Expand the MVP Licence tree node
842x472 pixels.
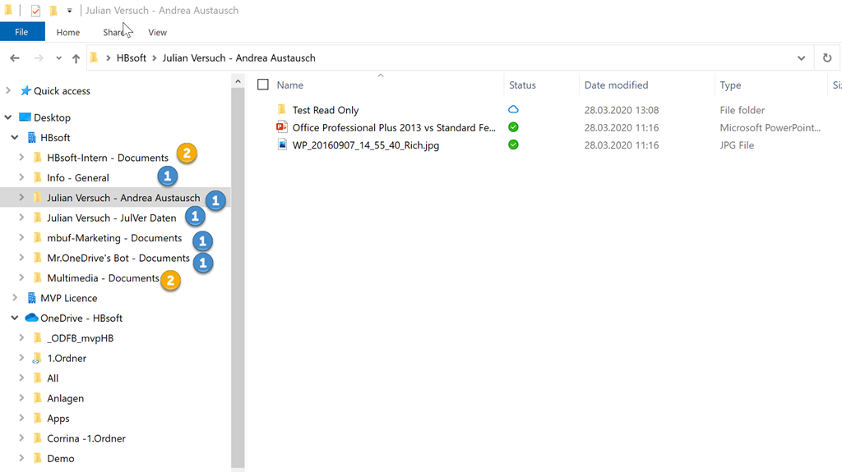point(15,298)
